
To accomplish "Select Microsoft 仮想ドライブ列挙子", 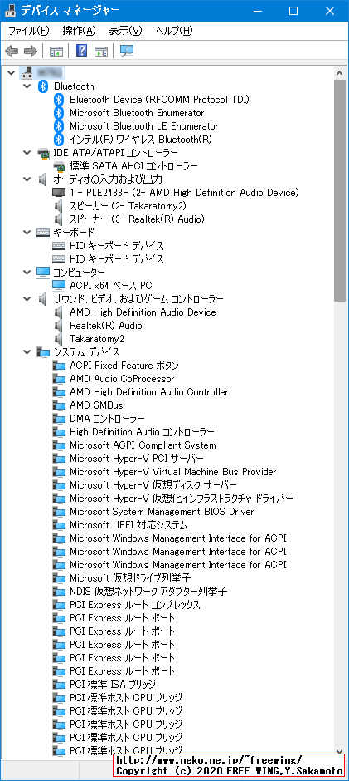I will 130,578.
